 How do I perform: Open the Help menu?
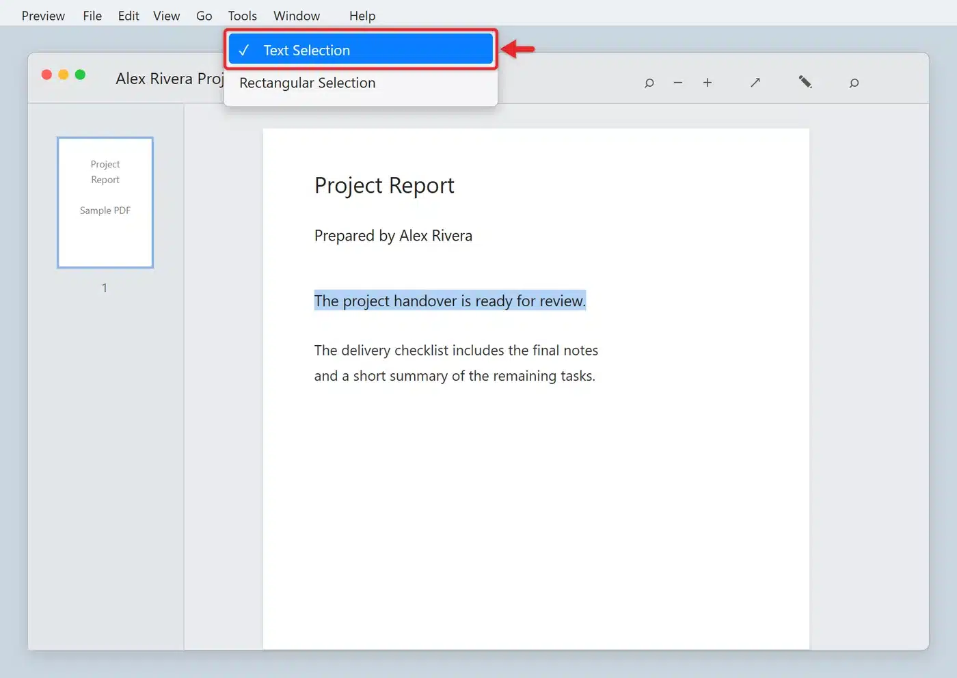point(362,16)
